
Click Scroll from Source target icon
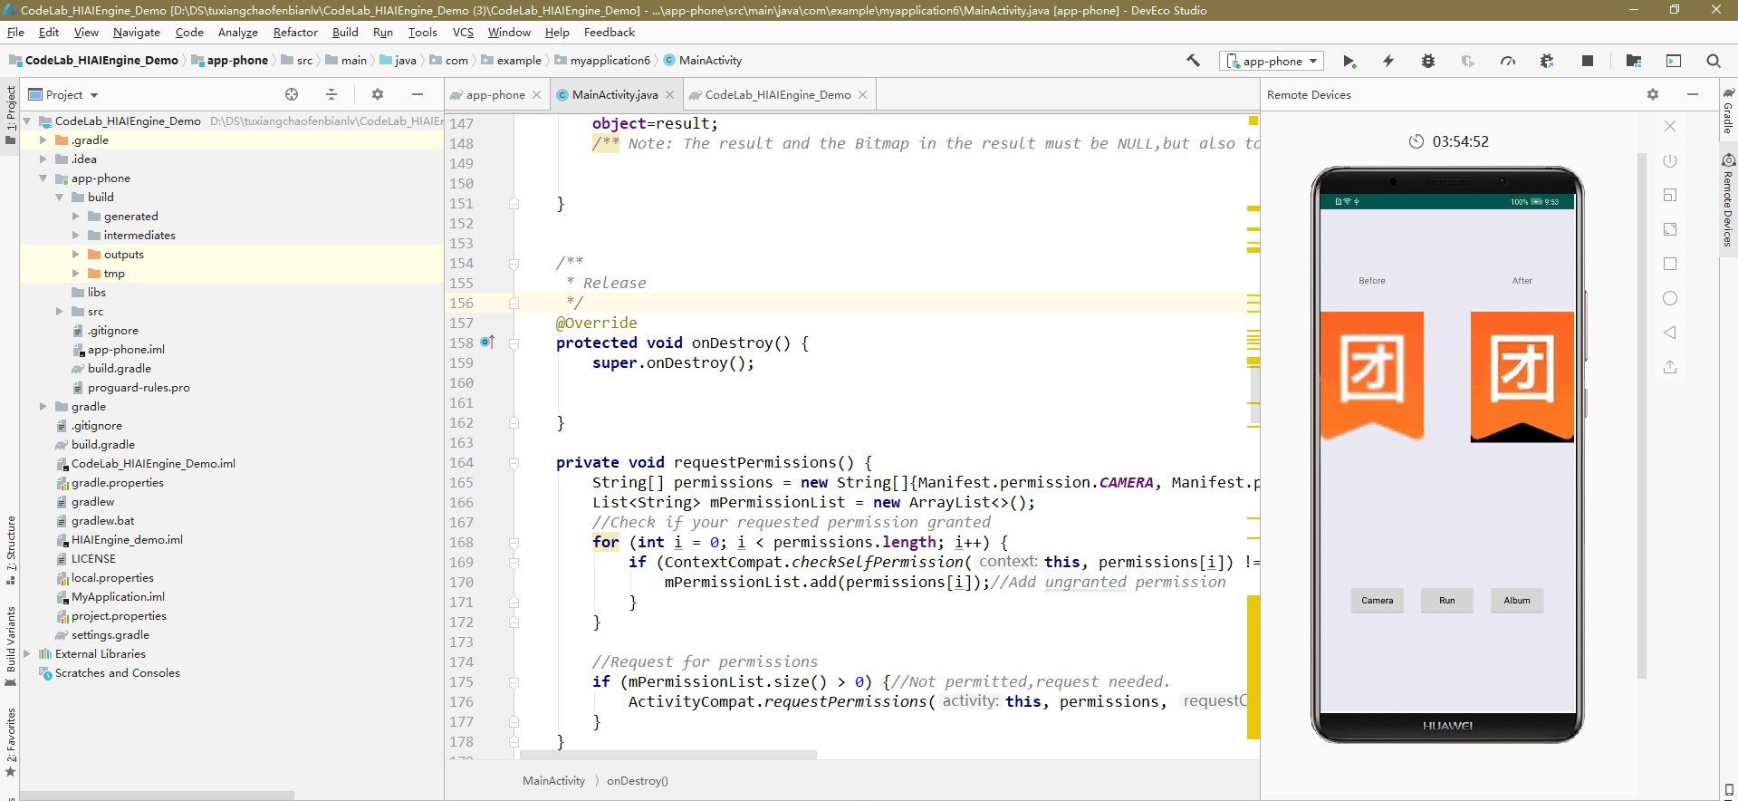coord(292,94)
